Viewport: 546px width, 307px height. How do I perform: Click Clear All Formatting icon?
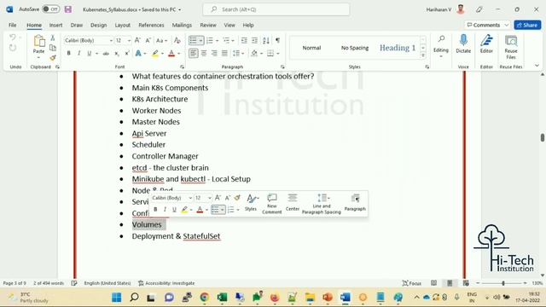point(177,40)
